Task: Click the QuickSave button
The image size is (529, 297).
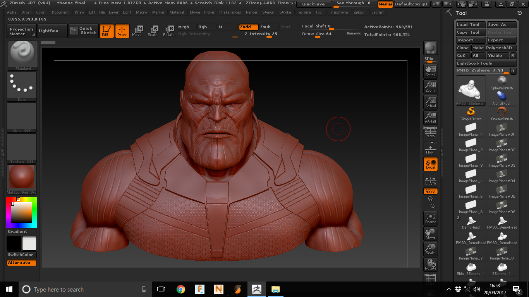Action: tap(314, 4)
